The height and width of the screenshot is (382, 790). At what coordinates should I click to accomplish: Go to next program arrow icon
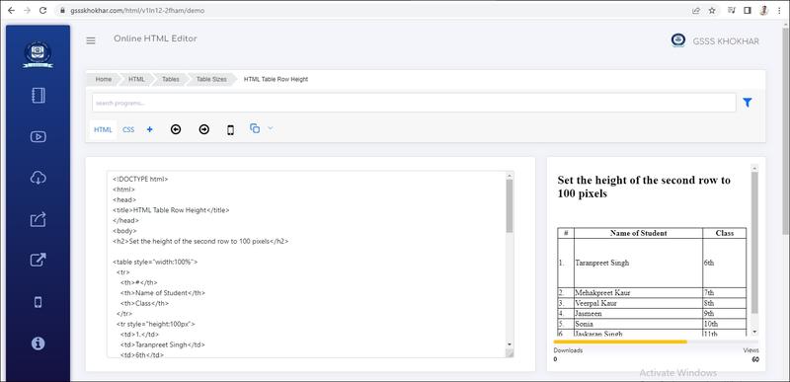pos(204,129)
